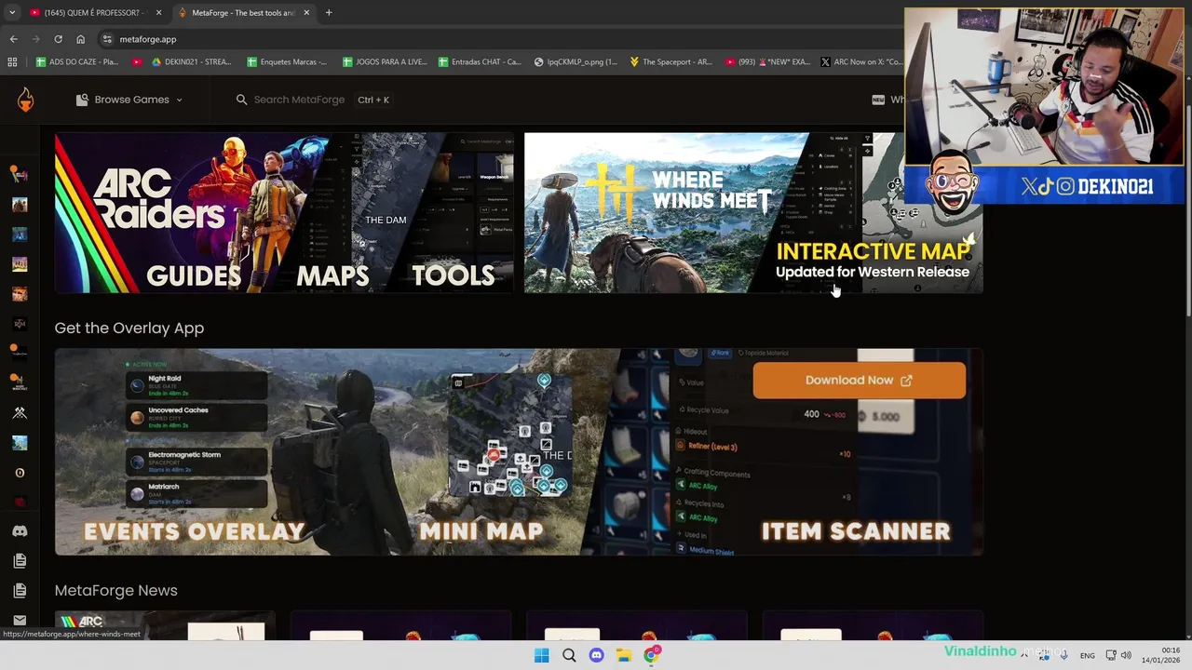
Task: Open the ADS DO CAZE bookmark
Action: 76,62
